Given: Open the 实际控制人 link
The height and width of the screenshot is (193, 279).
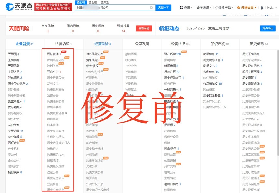Looking at the screenshot, I should 15,107.
